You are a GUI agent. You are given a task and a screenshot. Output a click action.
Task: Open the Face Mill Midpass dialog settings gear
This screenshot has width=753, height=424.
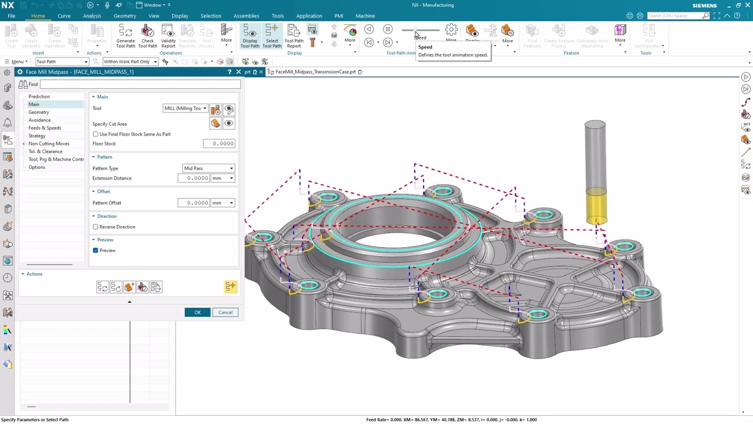[x=20, y=72]
